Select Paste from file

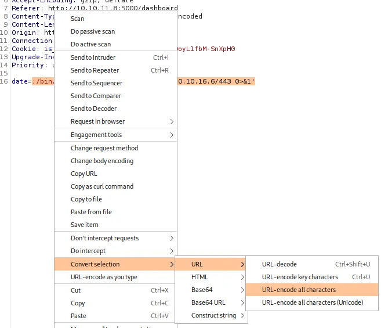[x=115, y=212]
